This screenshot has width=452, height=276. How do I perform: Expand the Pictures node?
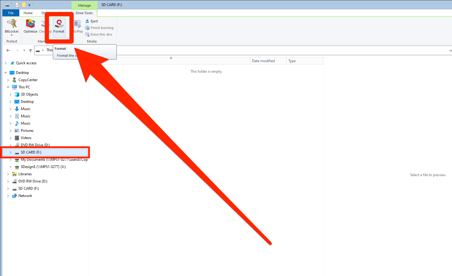click(x=11, y=131)
